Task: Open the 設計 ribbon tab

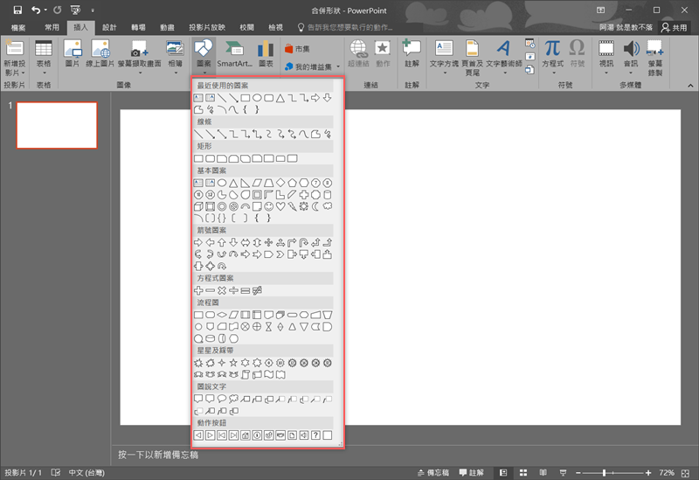Action: tap(109, 27)
